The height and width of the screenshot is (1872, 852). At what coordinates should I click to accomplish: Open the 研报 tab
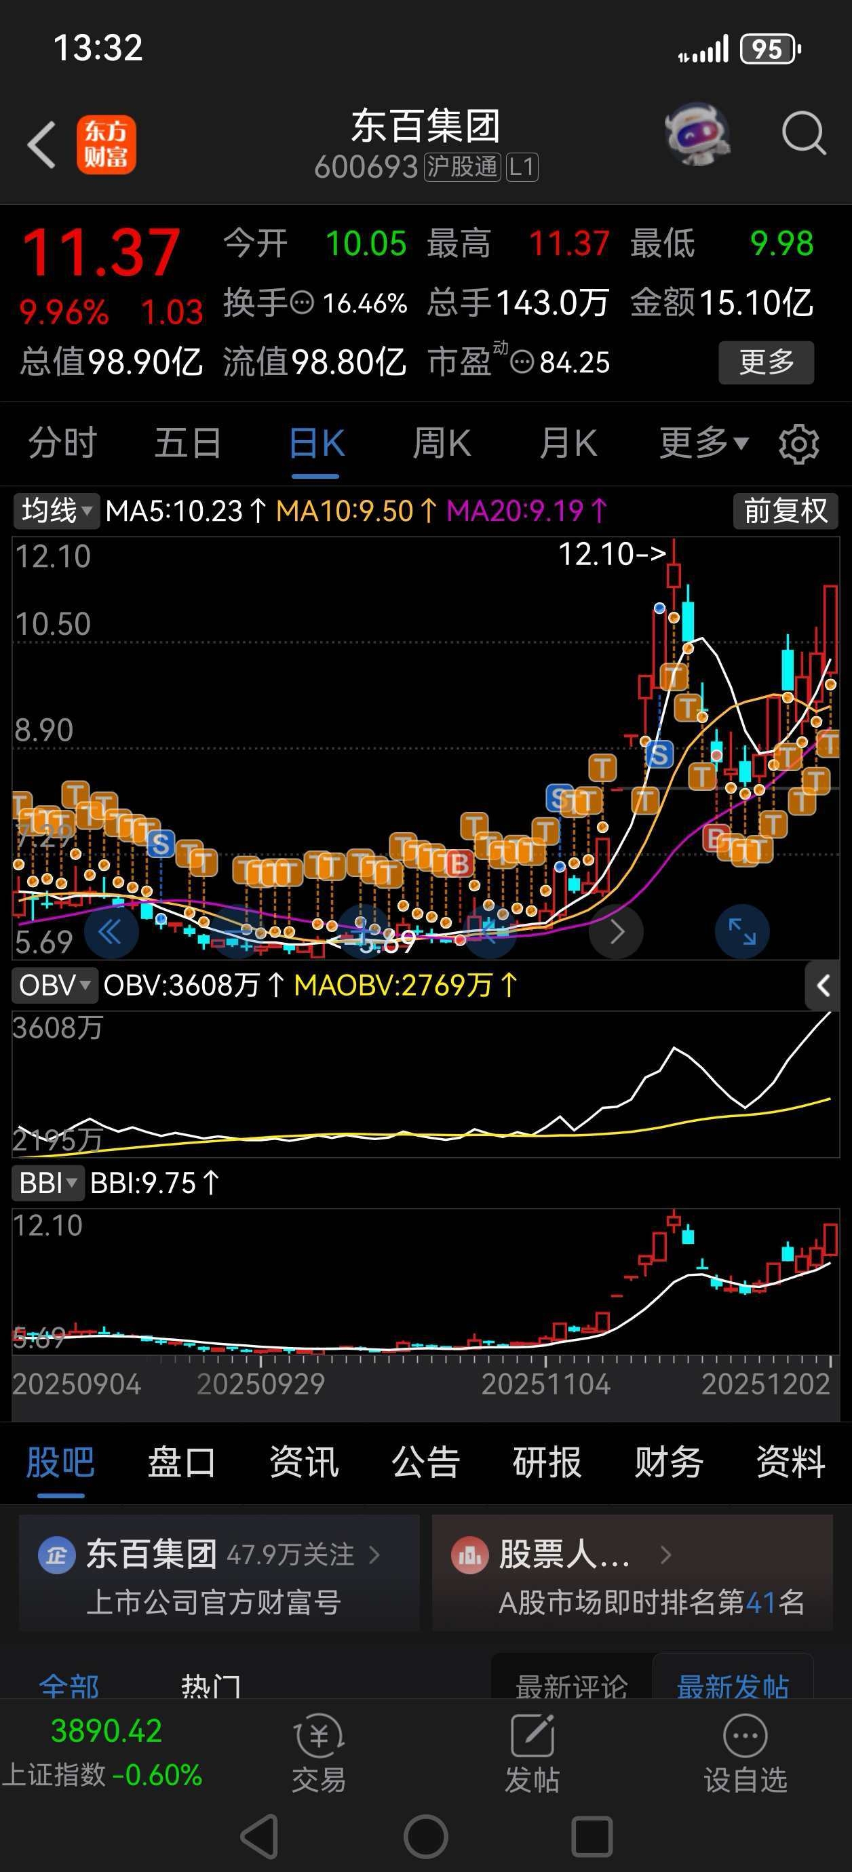pos(547,1462)
